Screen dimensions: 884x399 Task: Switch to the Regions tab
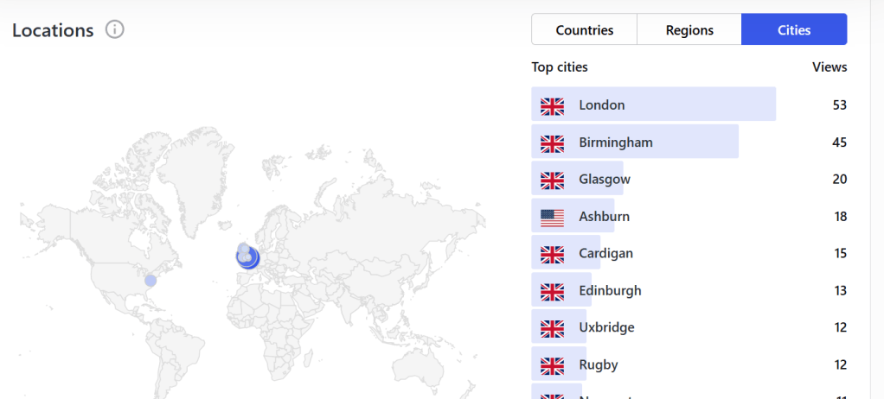point(689,30)
